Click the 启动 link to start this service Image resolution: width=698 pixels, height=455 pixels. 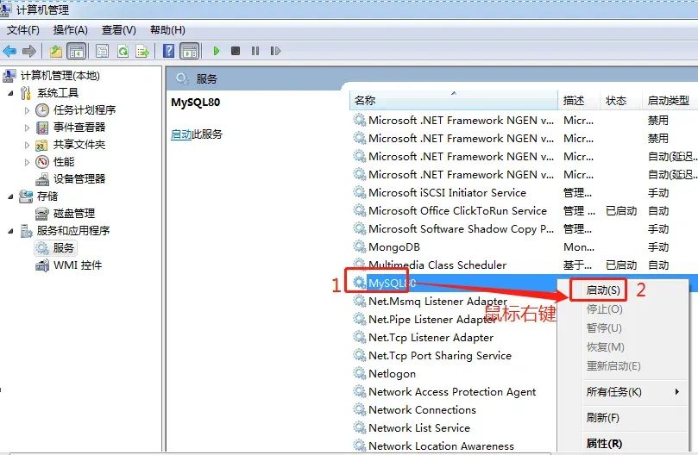coord(181,134)
